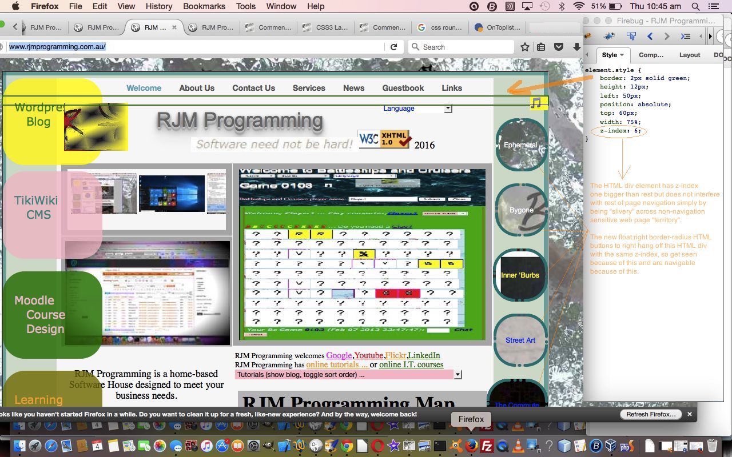Go back with Firefox back button

(15, 27)
